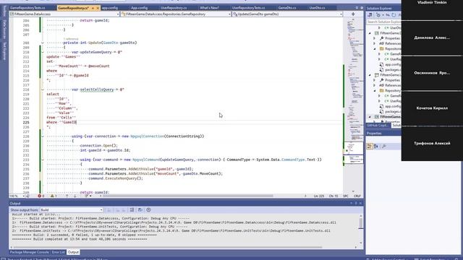Select participant tile Трифонов Алексей
This screenshot has width=463, height=260.
point(432,144)
